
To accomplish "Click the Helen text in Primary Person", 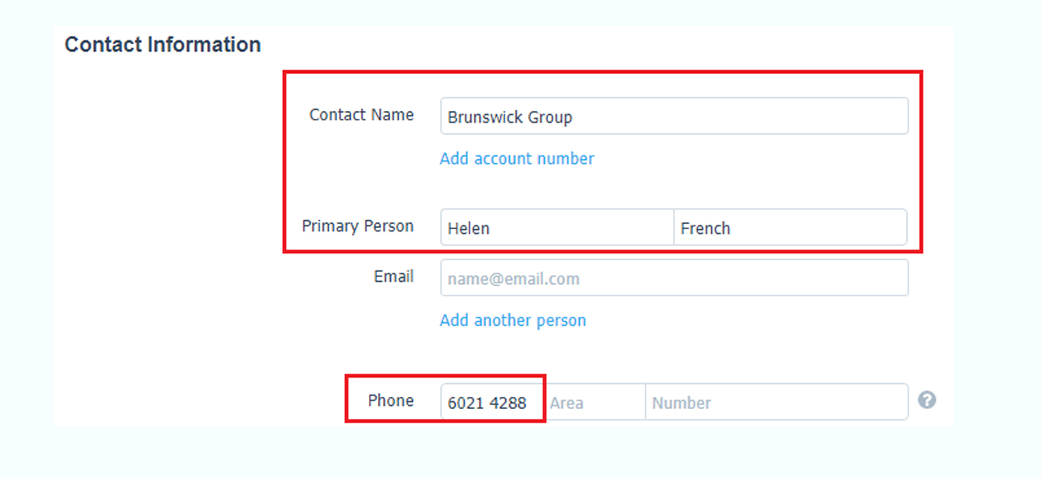I will coord(469,228).
